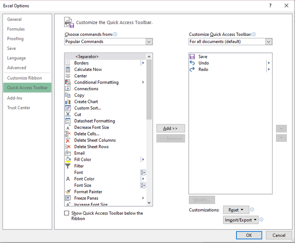Select the Increase Font Size command row
The width and height of the screenshot is (295, 243).
pos(105,204)
